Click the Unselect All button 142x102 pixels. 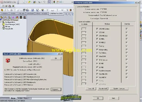[103, 88]
